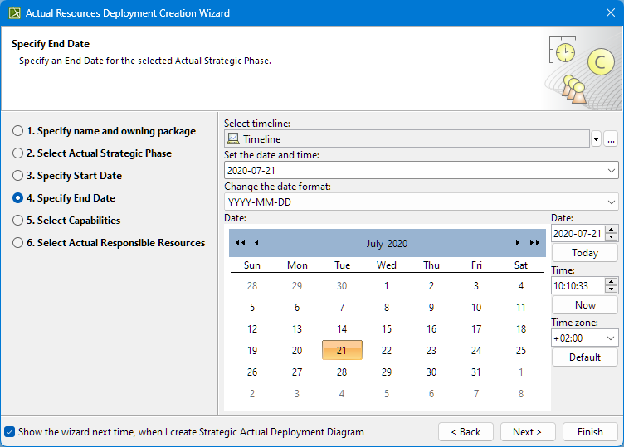624x447 pixels.
Task: Open the Time zone +02:00 dropdown
Action: click(611, 338)
